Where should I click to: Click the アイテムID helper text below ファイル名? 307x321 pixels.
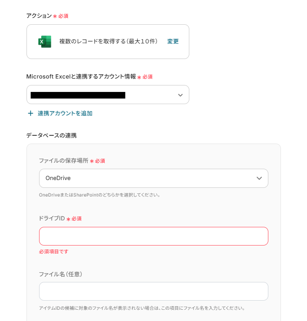[x=142, y=308]
